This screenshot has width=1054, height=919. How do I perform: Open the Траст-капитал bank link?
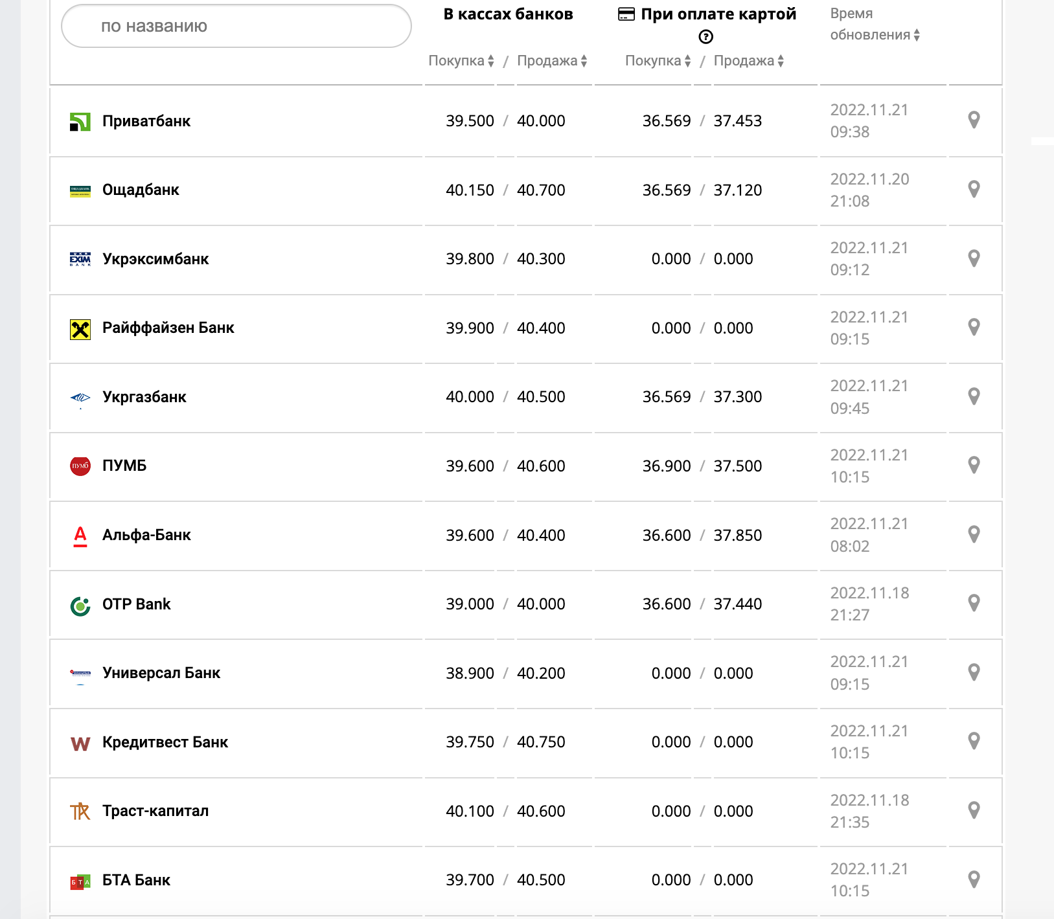155,811
